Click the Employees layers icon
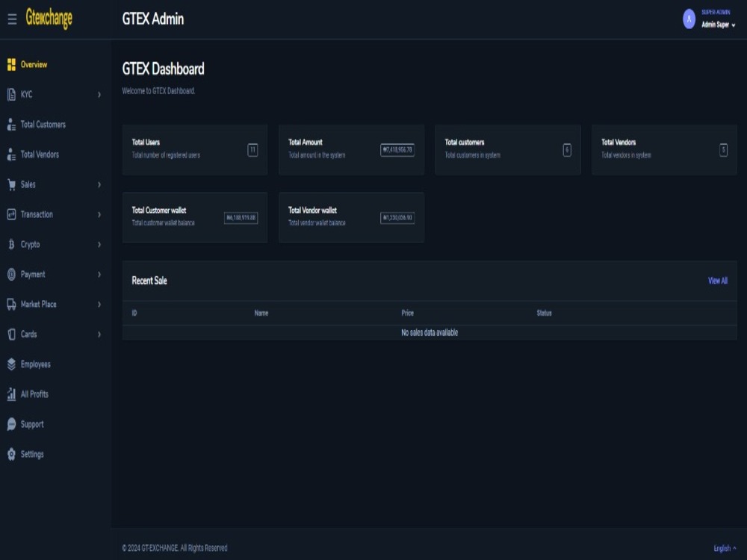The width and height of the screenshot is (747, 560). tap(11, 364)
